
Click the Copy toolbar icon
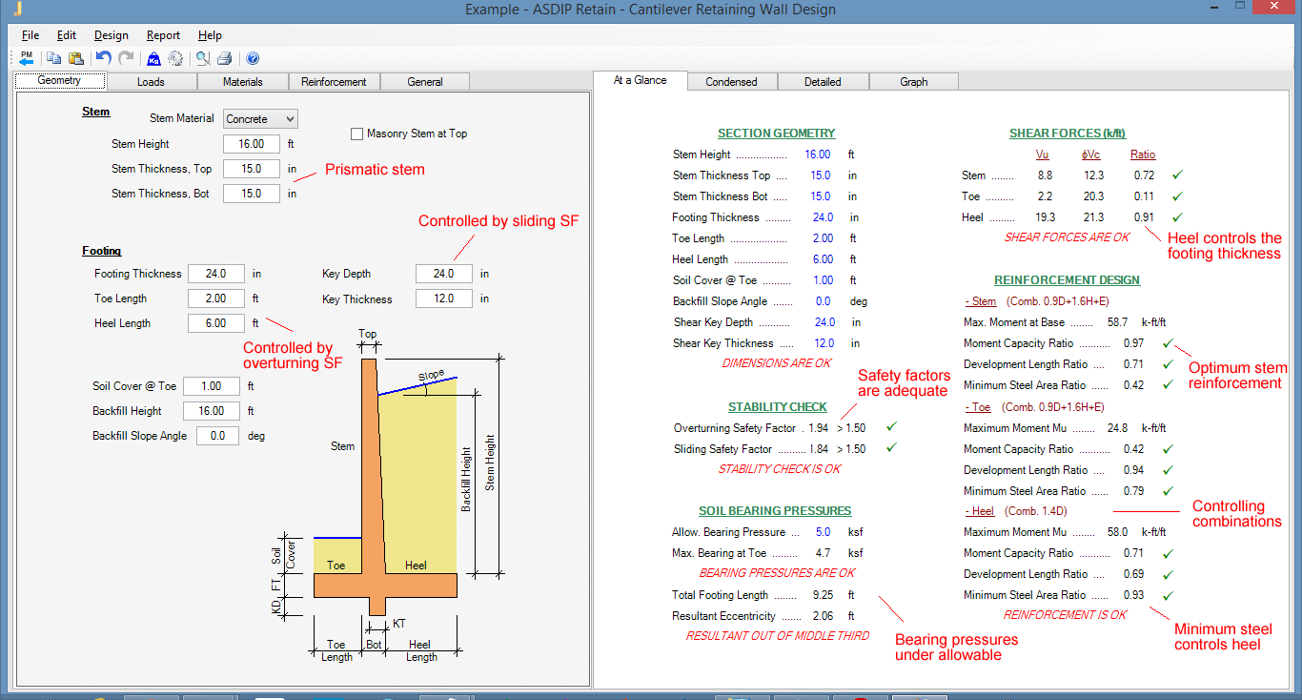[x=54, y=58]
